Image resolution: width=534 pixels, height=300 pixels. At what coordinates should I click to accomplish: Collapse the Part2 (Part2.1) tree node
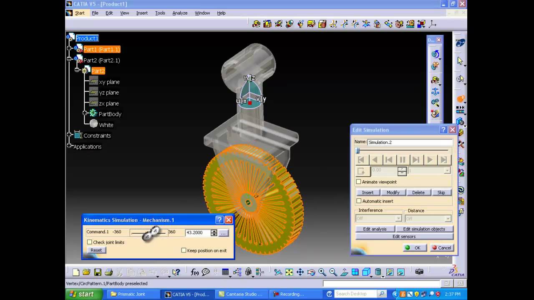click(x=69, y=60)
